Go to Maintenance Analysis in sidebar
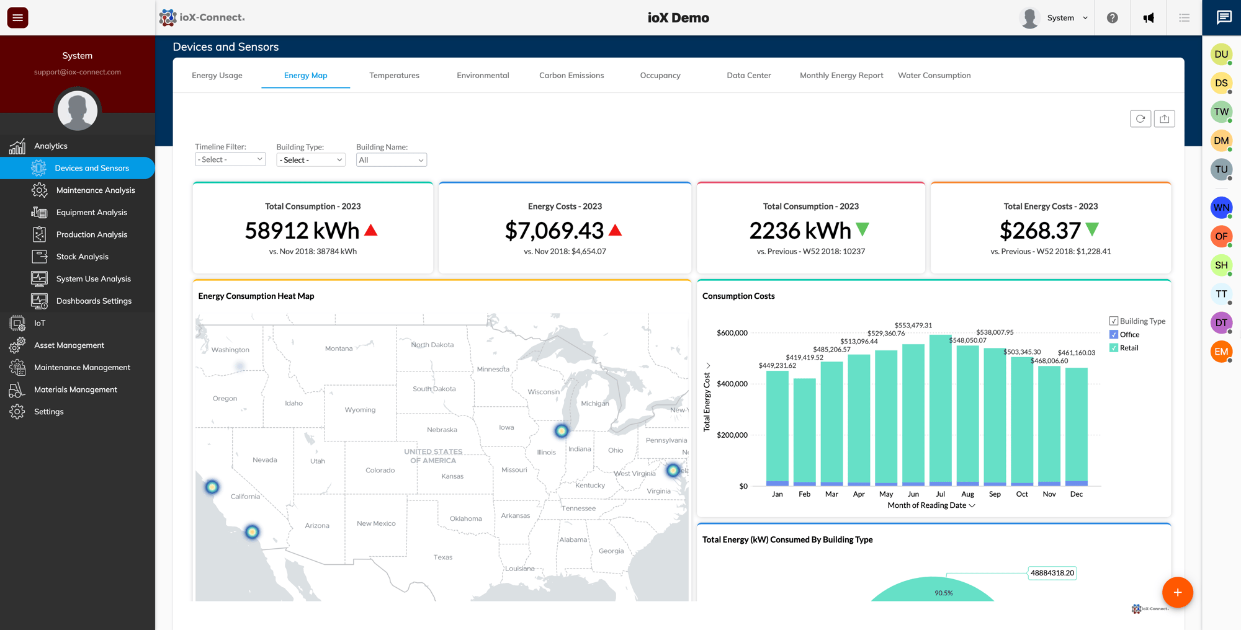This screenshot has width=1241, height=630. (x=95, y=190)
